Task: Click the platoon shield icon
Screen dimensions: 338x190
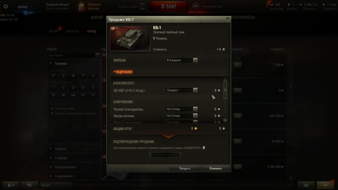Action: (143, 6)
